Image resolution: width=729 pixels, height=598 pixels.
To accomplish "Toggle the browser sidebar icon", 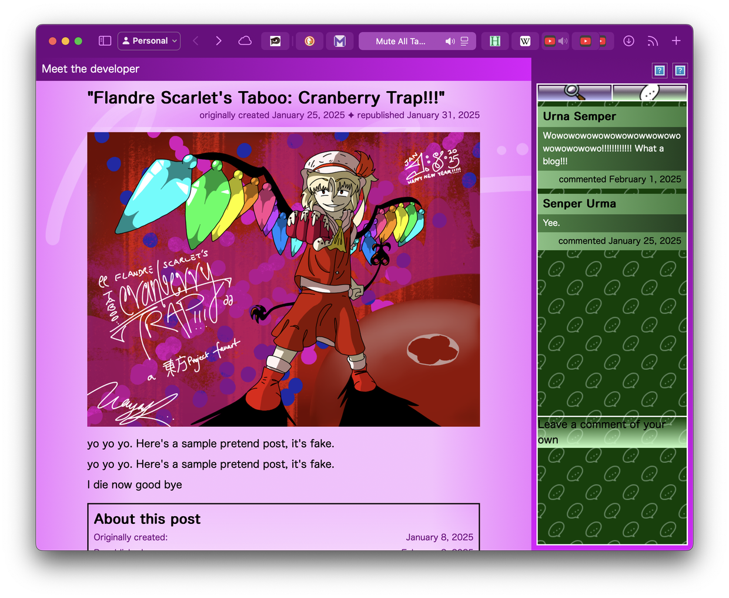I will click(105, 41).
